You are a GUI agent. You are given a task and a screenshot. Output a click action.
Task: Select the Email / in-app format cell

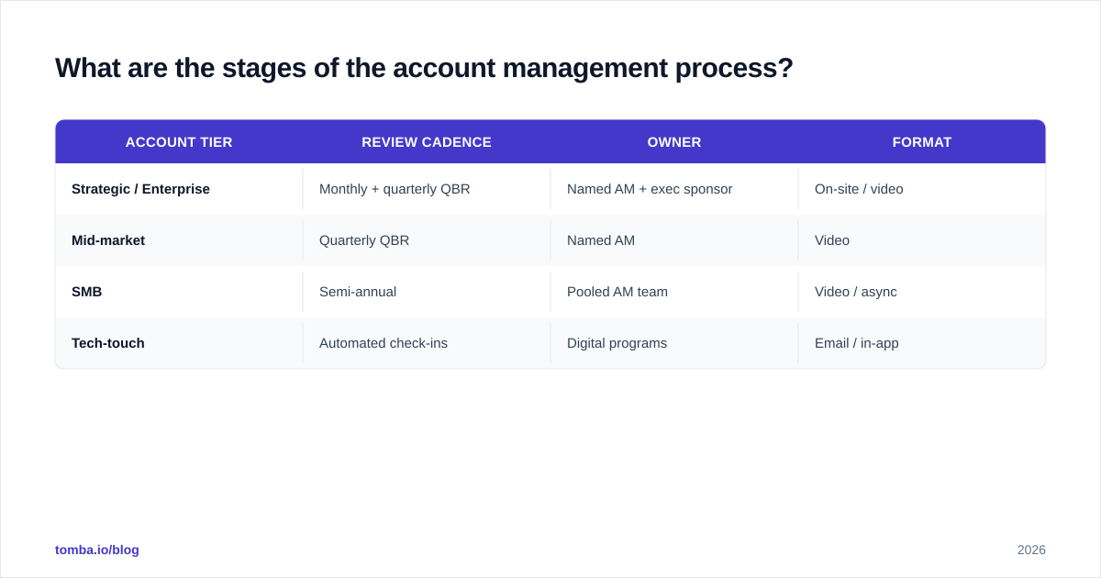tap(922, 343)
